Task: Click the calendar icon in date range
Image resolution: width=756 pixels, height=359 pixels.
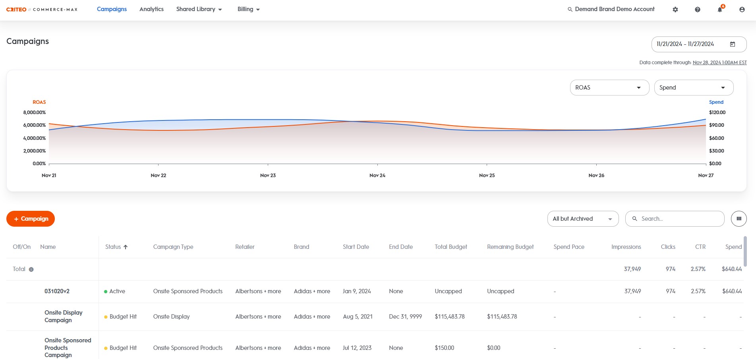Action: pos(732,44)
